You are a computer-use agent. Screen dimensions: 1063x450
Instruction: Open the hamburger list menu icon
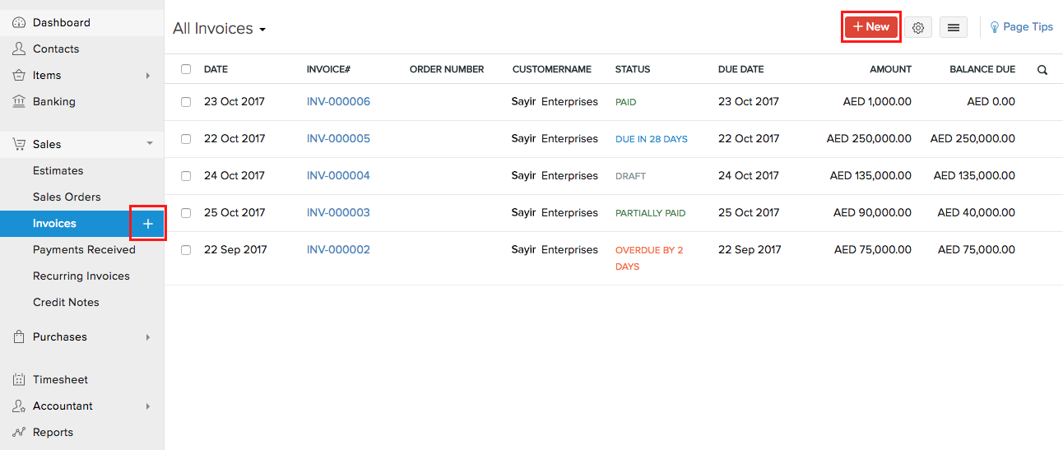tap(954, 28)
